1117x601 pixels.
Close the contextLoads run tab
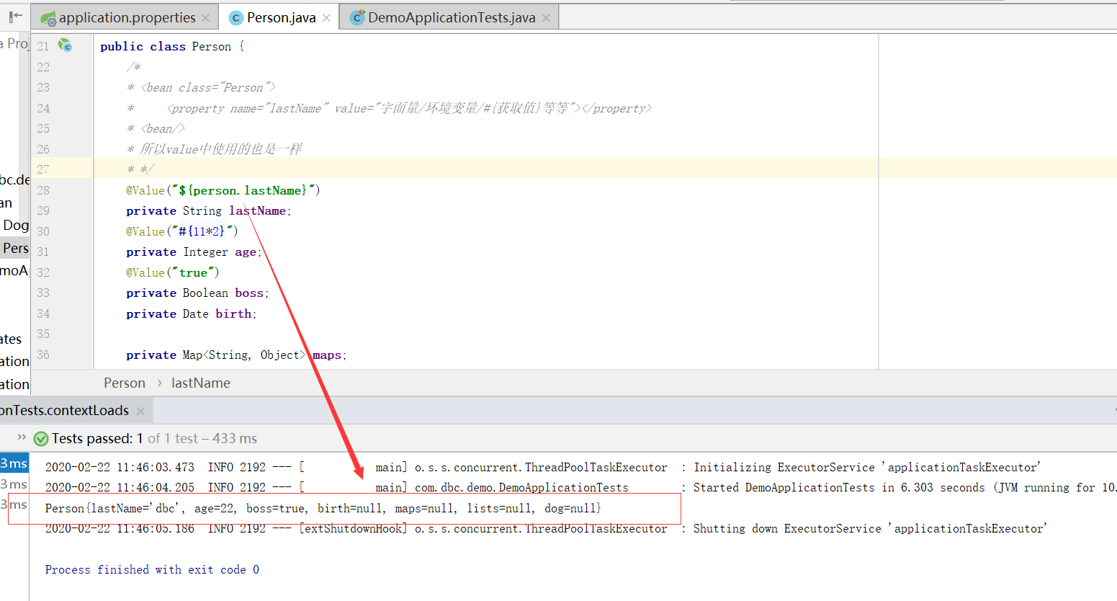tap(140, 411)
